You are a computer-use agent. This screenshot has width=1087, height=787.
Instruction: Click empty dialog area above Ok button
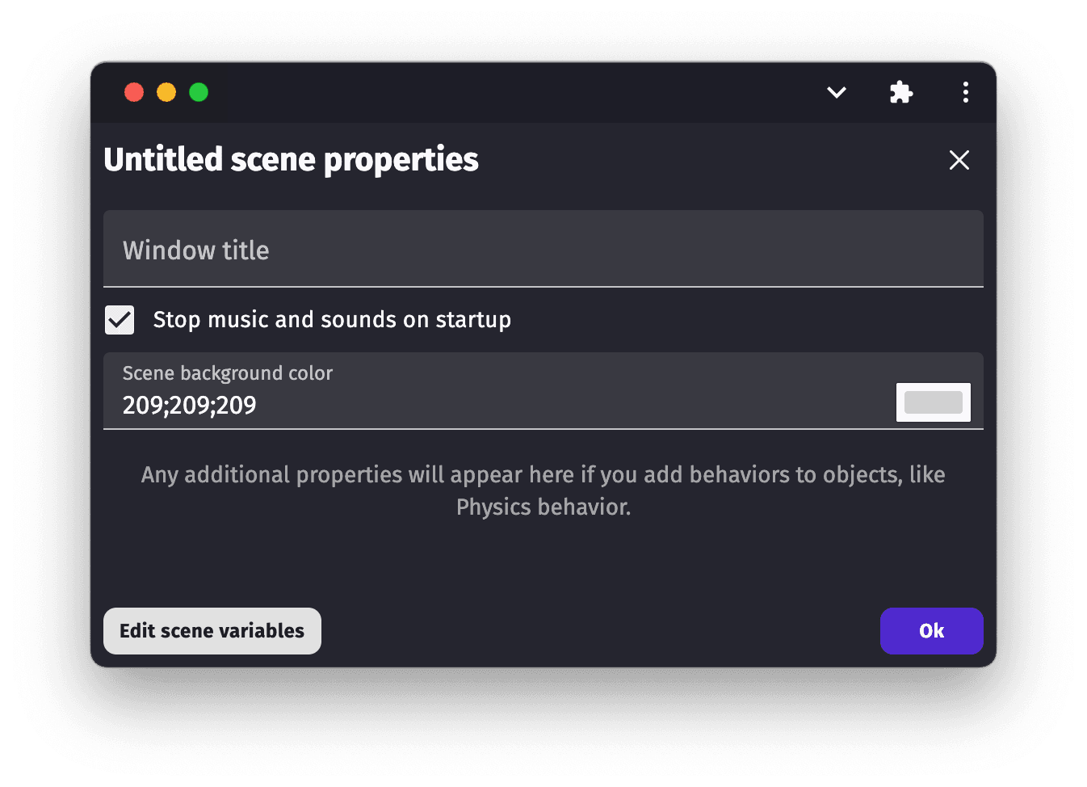point(808,566)
